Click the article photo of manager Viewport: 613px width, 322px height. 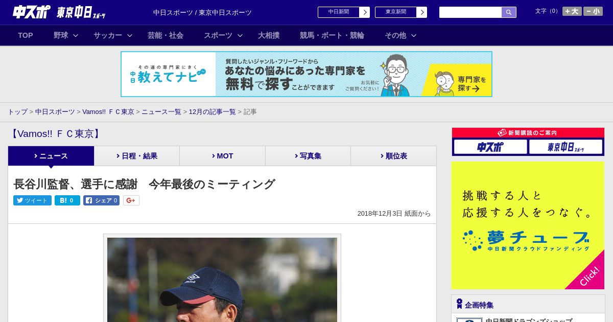tap(222, 280)
